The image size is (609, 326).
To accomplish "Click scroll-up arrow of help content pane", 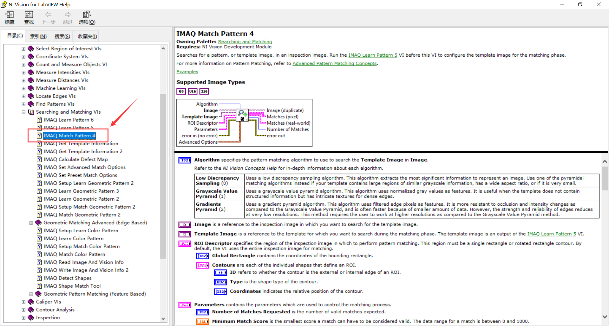I will (605, 161).
